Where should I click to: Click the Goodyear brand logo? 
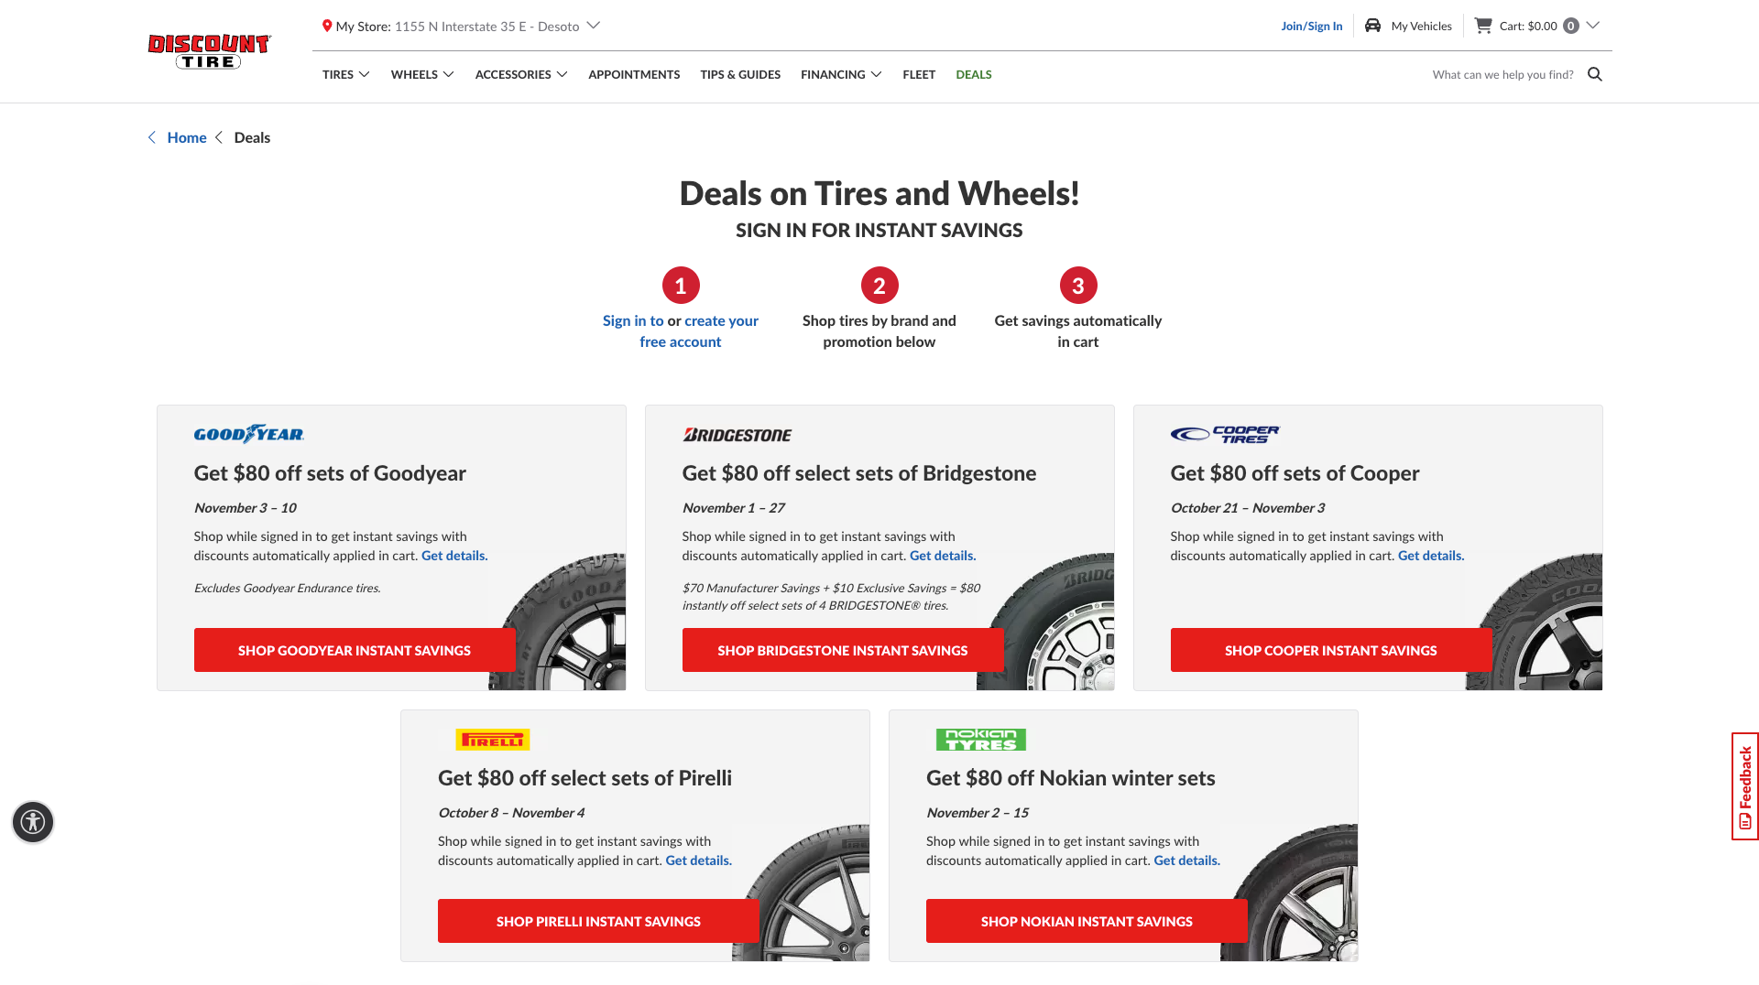coord(249,434)
